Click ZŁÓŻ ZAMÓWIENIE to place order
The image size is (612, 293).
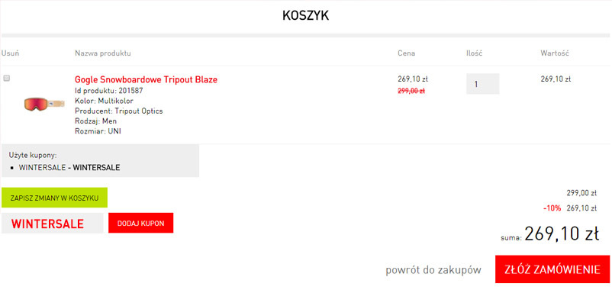(x=552, y=269)
